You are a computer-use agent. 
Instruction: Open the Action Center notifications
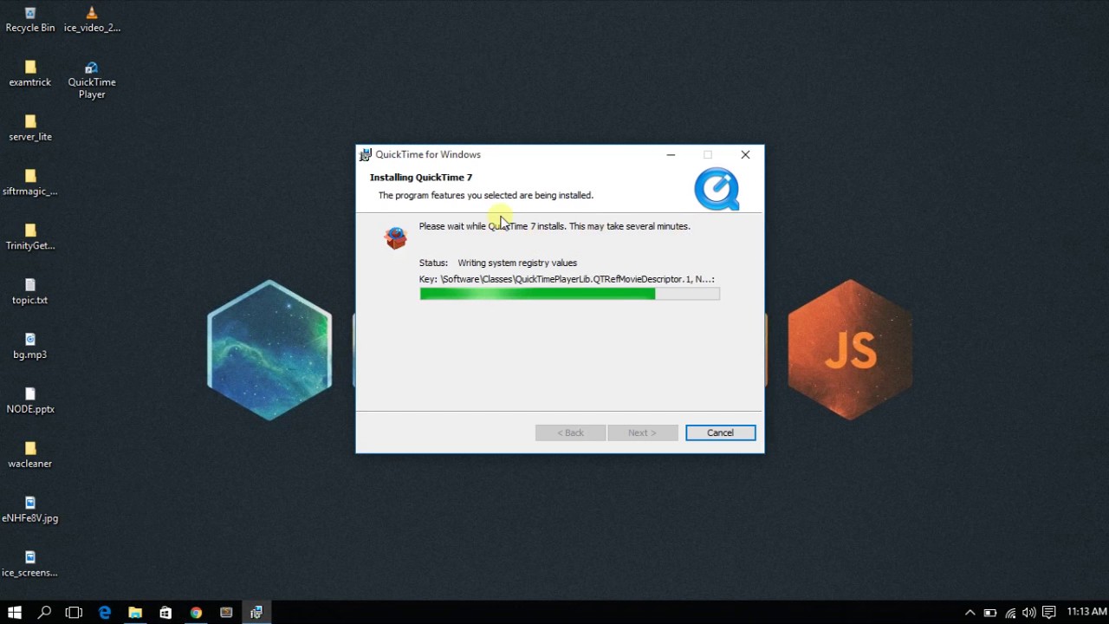click(1049, 613)
